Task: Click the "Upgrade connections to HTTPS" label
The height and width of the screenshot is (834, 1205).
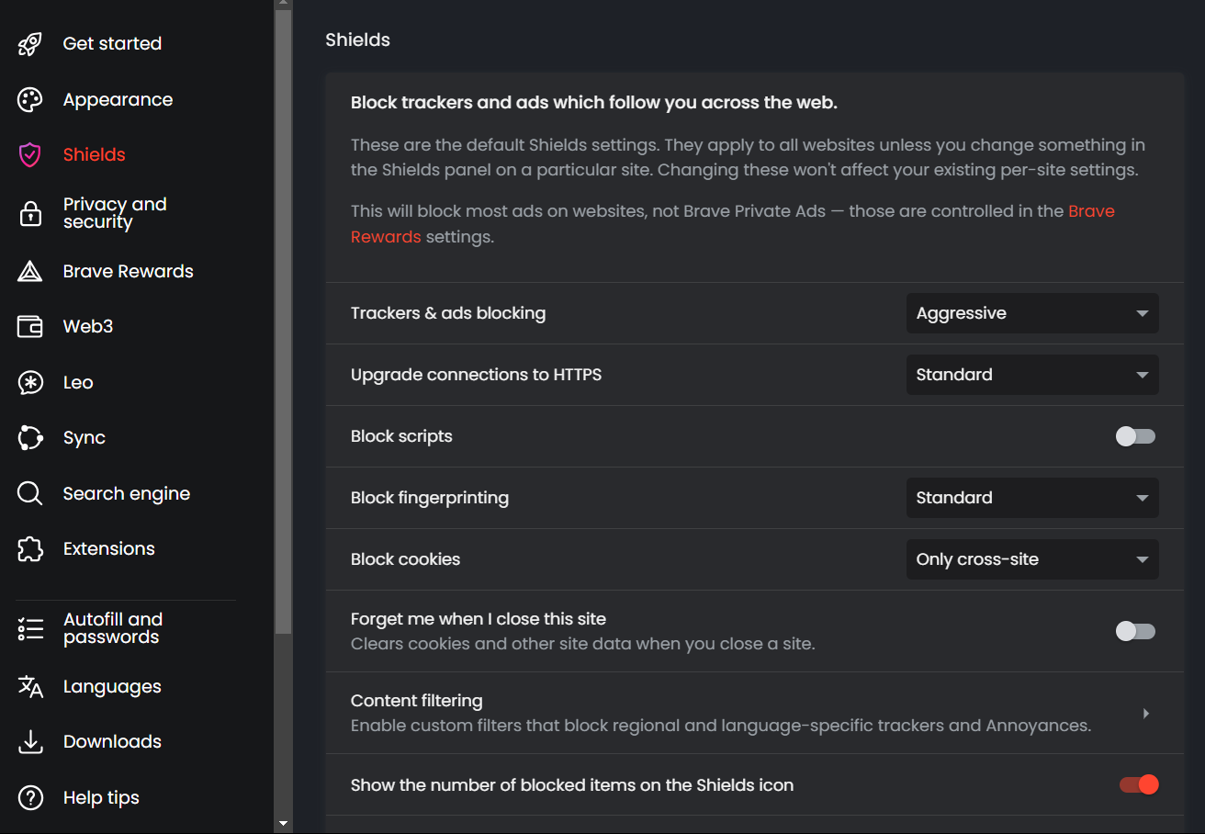Action: click(476, 375)
